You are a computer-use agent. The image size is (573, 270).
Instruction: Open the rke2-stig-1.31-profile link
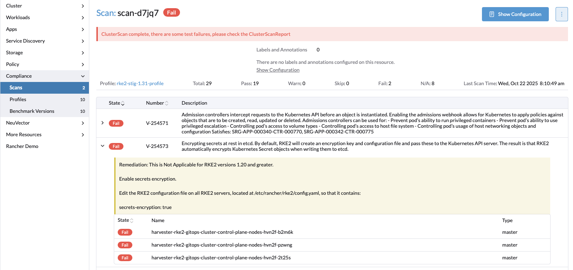click(x=140, y=83)
